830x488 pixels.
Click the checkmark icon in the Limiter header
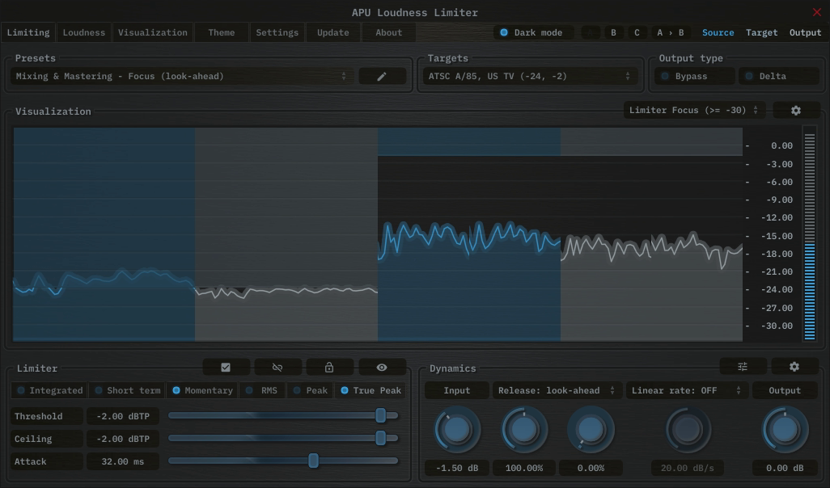point(225,366)
